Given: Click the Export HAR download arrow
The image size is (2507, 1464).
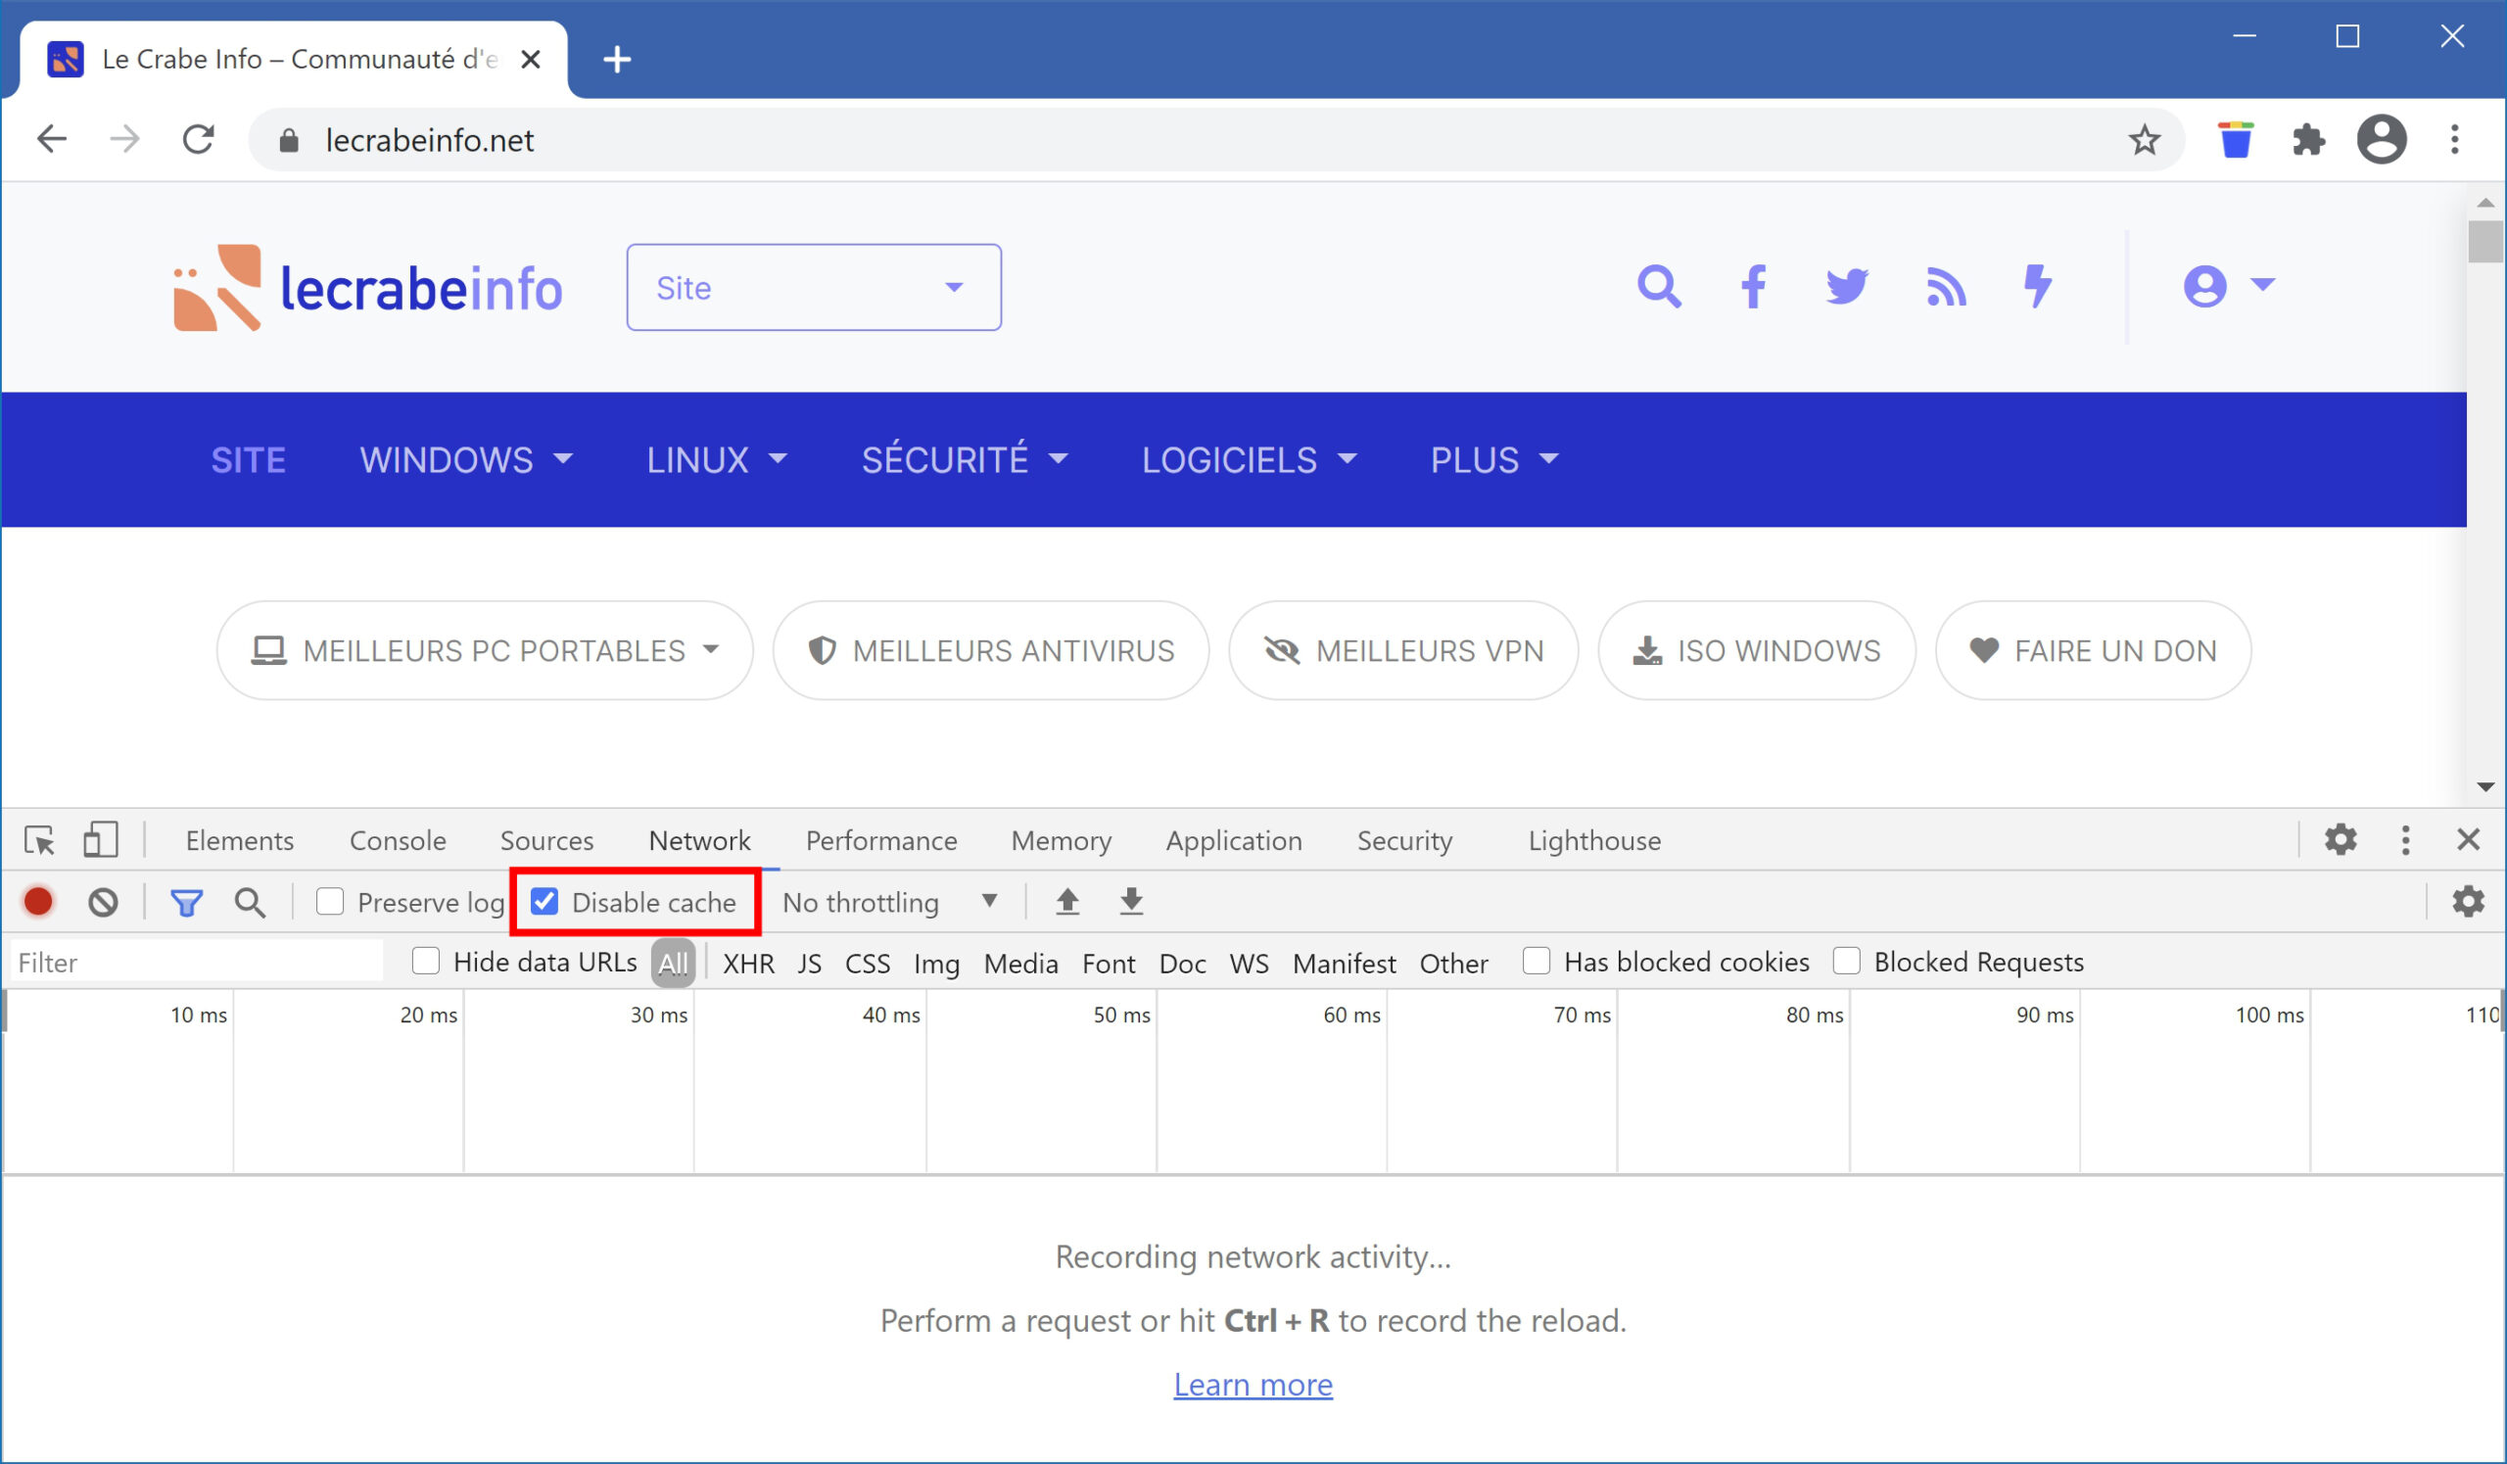Looking at the screenshot, I should point(1131,902).
